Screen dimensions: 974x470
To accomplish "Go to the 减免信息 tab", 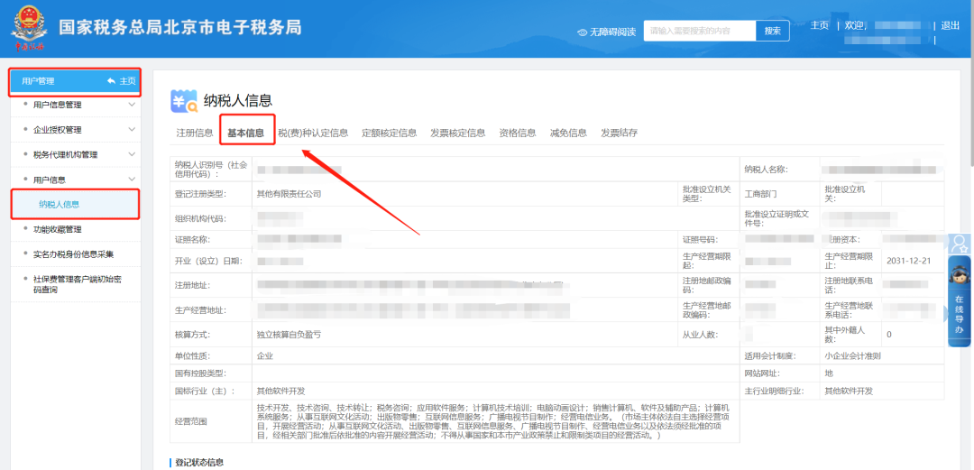I will [568, 133].
